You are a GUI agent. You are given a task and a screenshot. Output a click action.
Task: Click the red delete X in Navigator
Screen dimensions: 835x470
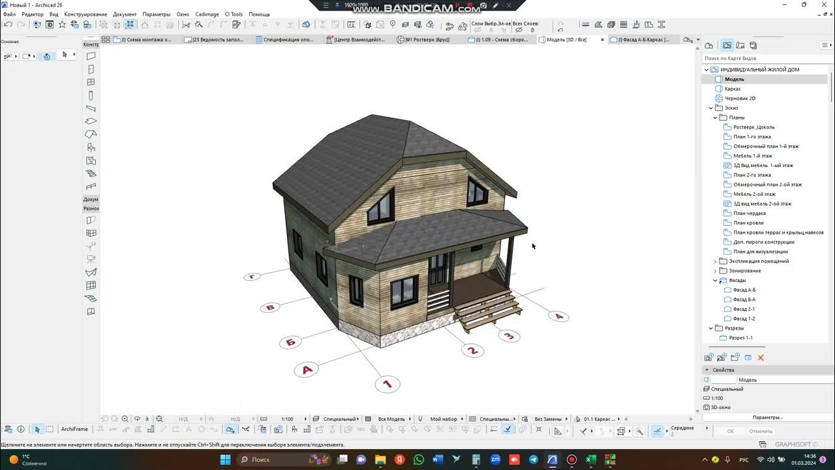(761, 358)
